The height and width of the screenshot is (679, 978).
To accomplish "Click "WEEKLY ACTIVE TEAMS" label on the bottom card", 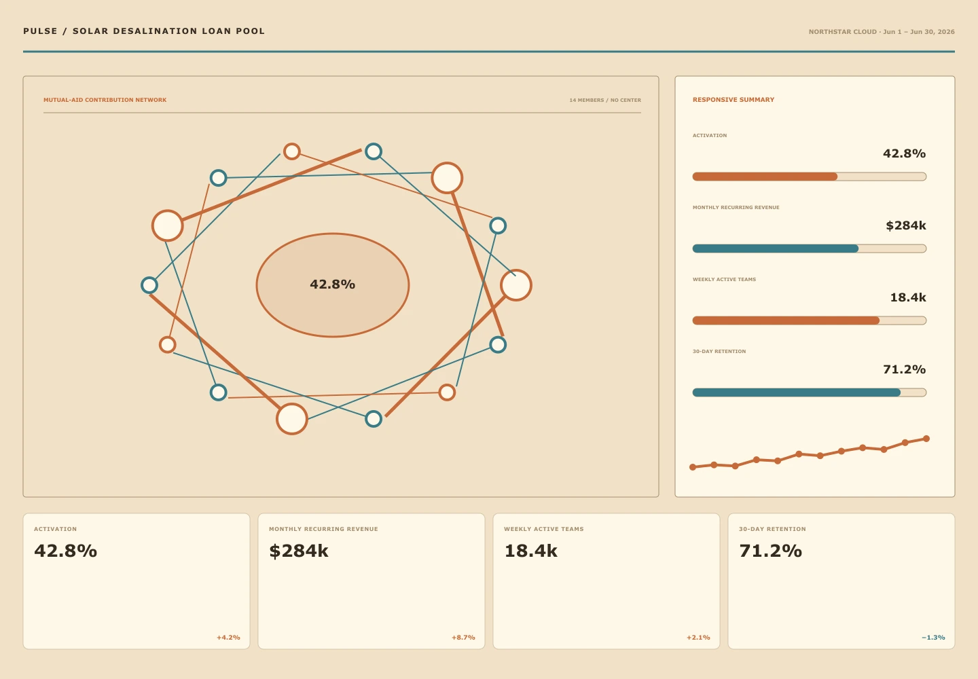I will point(544,529).
